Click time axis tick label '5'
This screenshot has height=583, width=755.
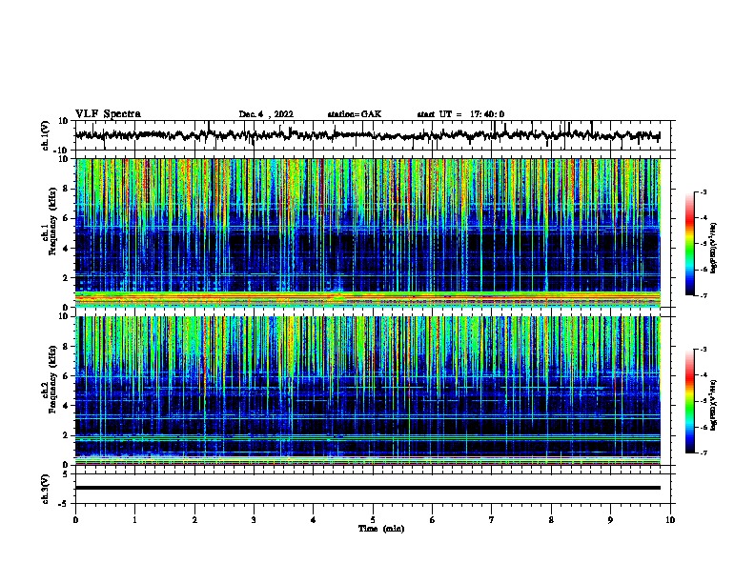373,520
